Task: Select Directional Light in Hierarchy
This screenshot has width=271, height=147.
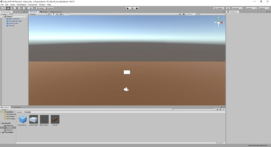Action: [15, 21]
